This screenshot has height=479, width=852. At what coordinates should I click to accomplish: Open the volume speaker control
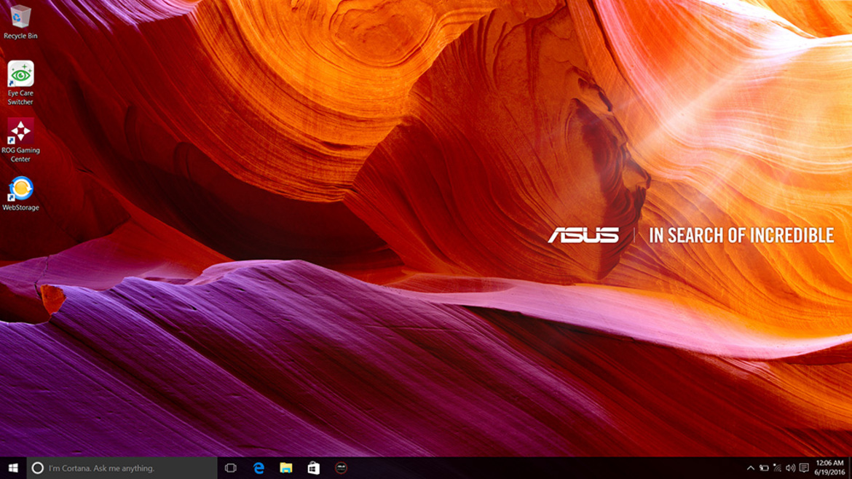click(790, 467)
